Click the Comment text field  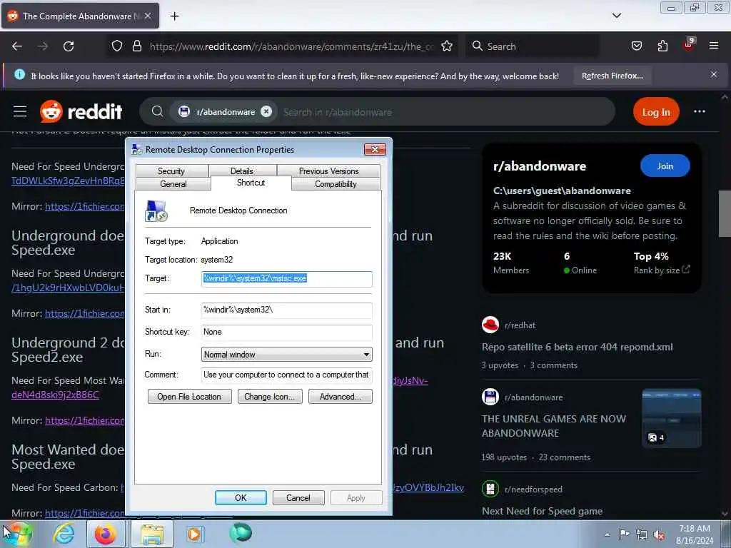pos(287,375)
